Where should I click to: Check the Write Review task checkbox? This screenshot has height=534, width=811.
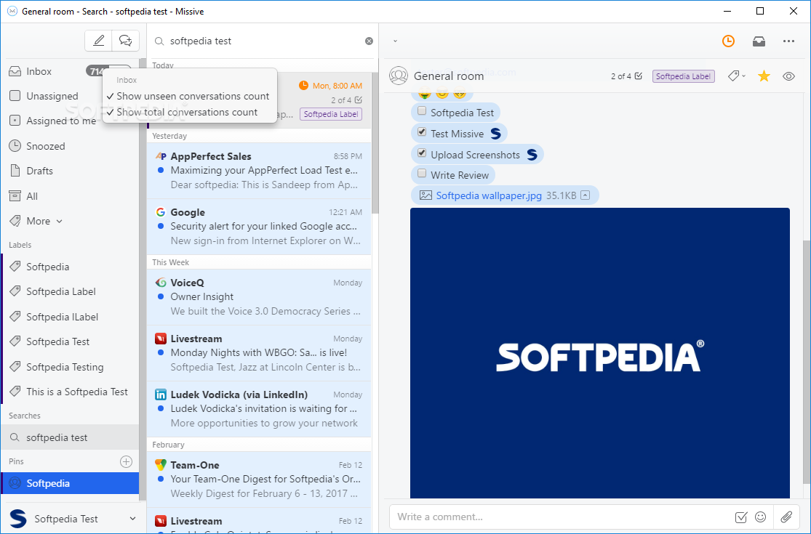click(x=422, y=174)
